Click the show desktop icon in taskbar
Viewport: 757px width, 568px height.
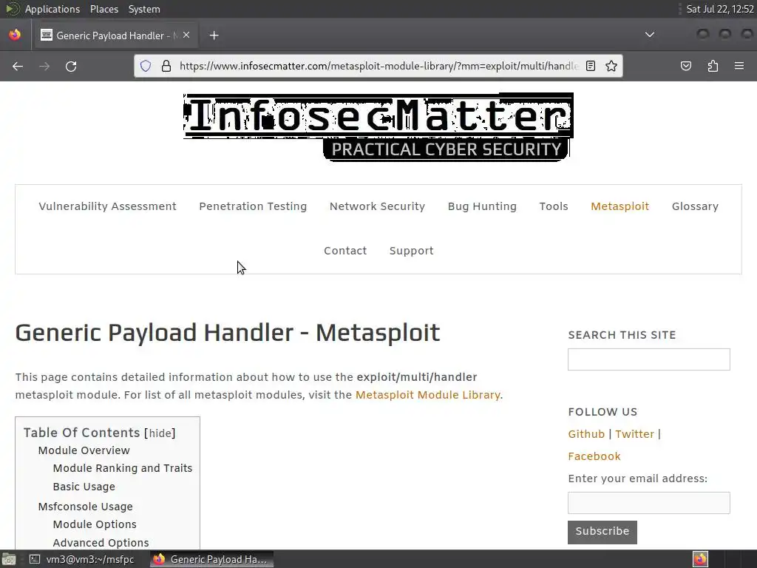point(9,559)
